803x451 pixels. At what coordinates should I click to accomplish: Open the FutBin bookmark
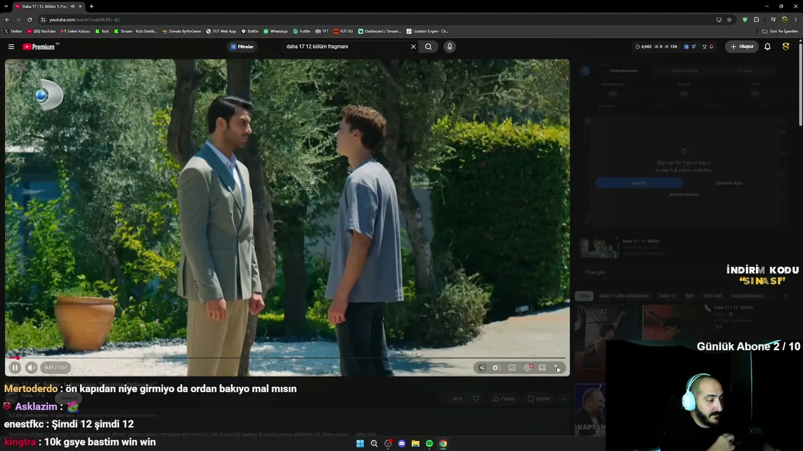point(302,31)
